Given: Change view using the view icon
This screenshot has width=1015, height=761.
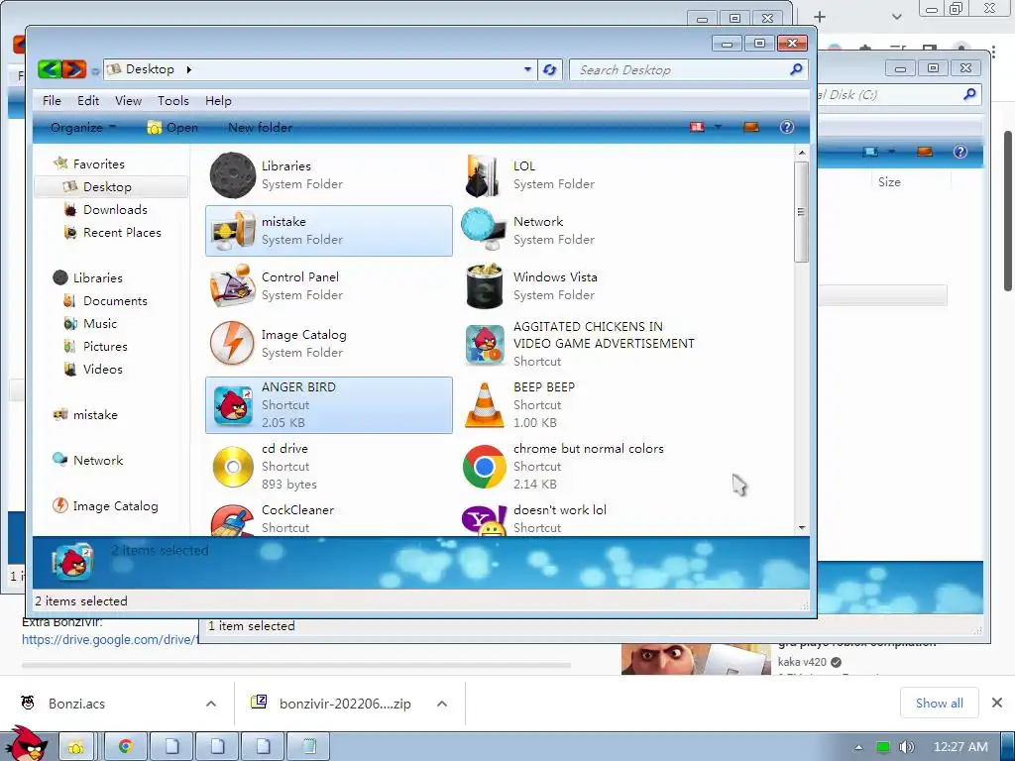Looking at the screenshot, I should (x=697, y=127).
